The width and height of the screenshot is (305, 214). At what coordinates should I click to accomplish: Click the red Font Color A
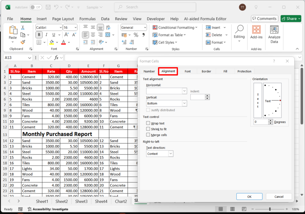(63, 42)
